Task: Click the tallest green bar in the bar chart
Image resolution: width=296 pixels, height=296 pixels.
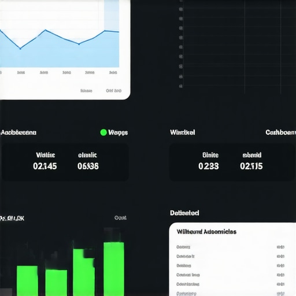Action: tap(114, 269)
